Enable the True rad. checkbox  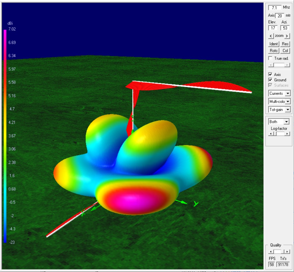(270, 58)
